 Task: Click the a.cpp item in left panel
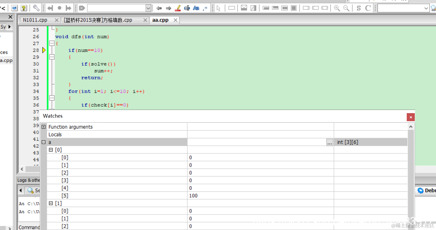coord(6,60)
